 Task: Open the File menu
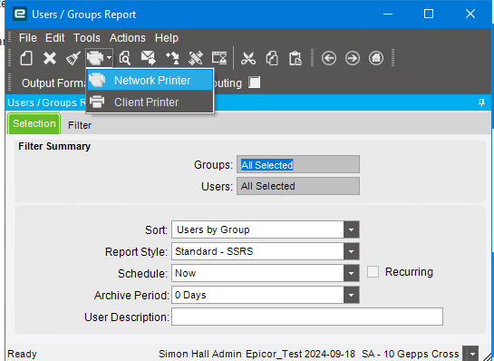[x=28, y=38]
